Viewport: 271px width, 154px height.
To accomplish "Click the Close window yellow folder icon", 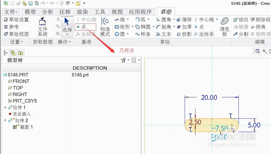I will click(x=78, y=3).
